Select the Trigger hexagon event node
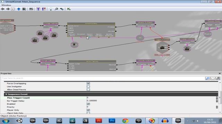This screenshot has width=222, height=124. pos(162,48)
